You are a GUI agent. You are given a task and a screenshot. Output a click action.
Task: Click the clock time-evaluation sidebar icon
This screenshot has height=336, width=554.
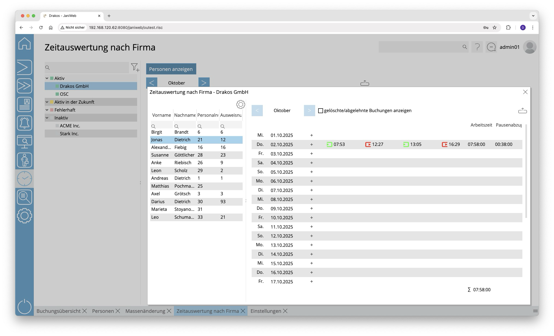[x=25, y=179]
